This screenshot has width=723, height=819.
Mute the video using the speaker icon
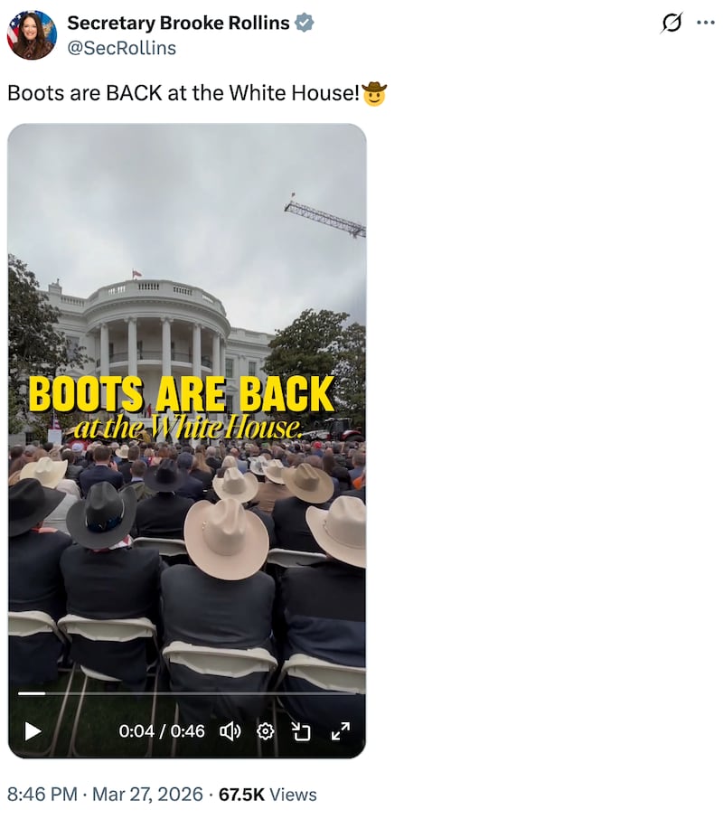click(230, 731)
